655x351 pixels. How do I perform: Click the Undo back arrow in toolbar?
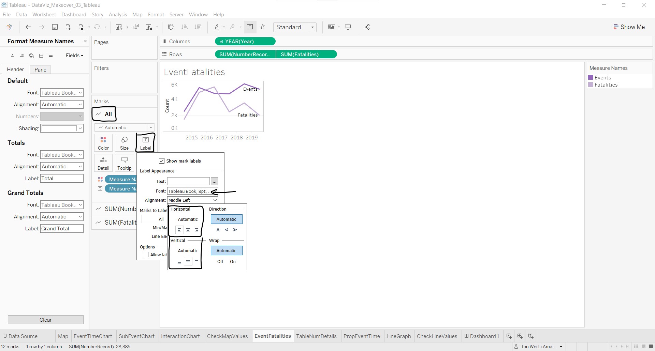(28, 27)
